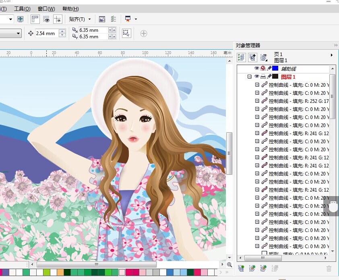Expand the color palette with double chevron
339x280 pixels.
227,272
